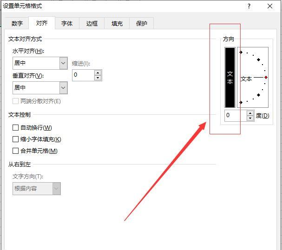Viewport: 282px width, 250px height.
Task: Check the 合并单元格 checkbox
Action: point(15,151)
